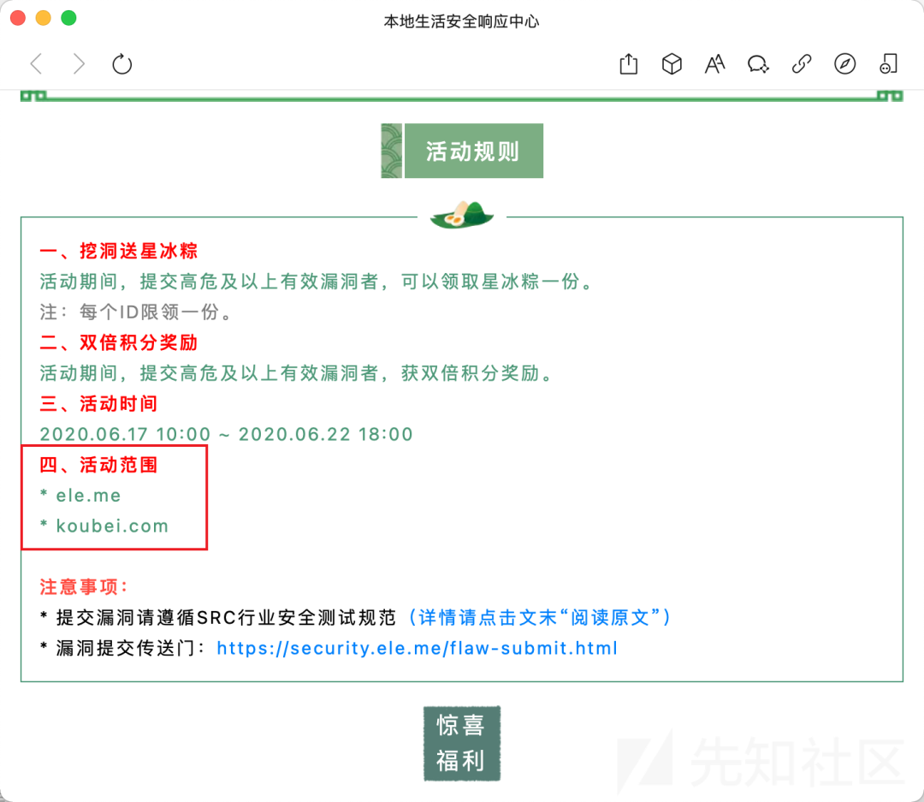The image size is (924, 802).
Task: Click the rightmost toolbar page icon
Action: 888,63
